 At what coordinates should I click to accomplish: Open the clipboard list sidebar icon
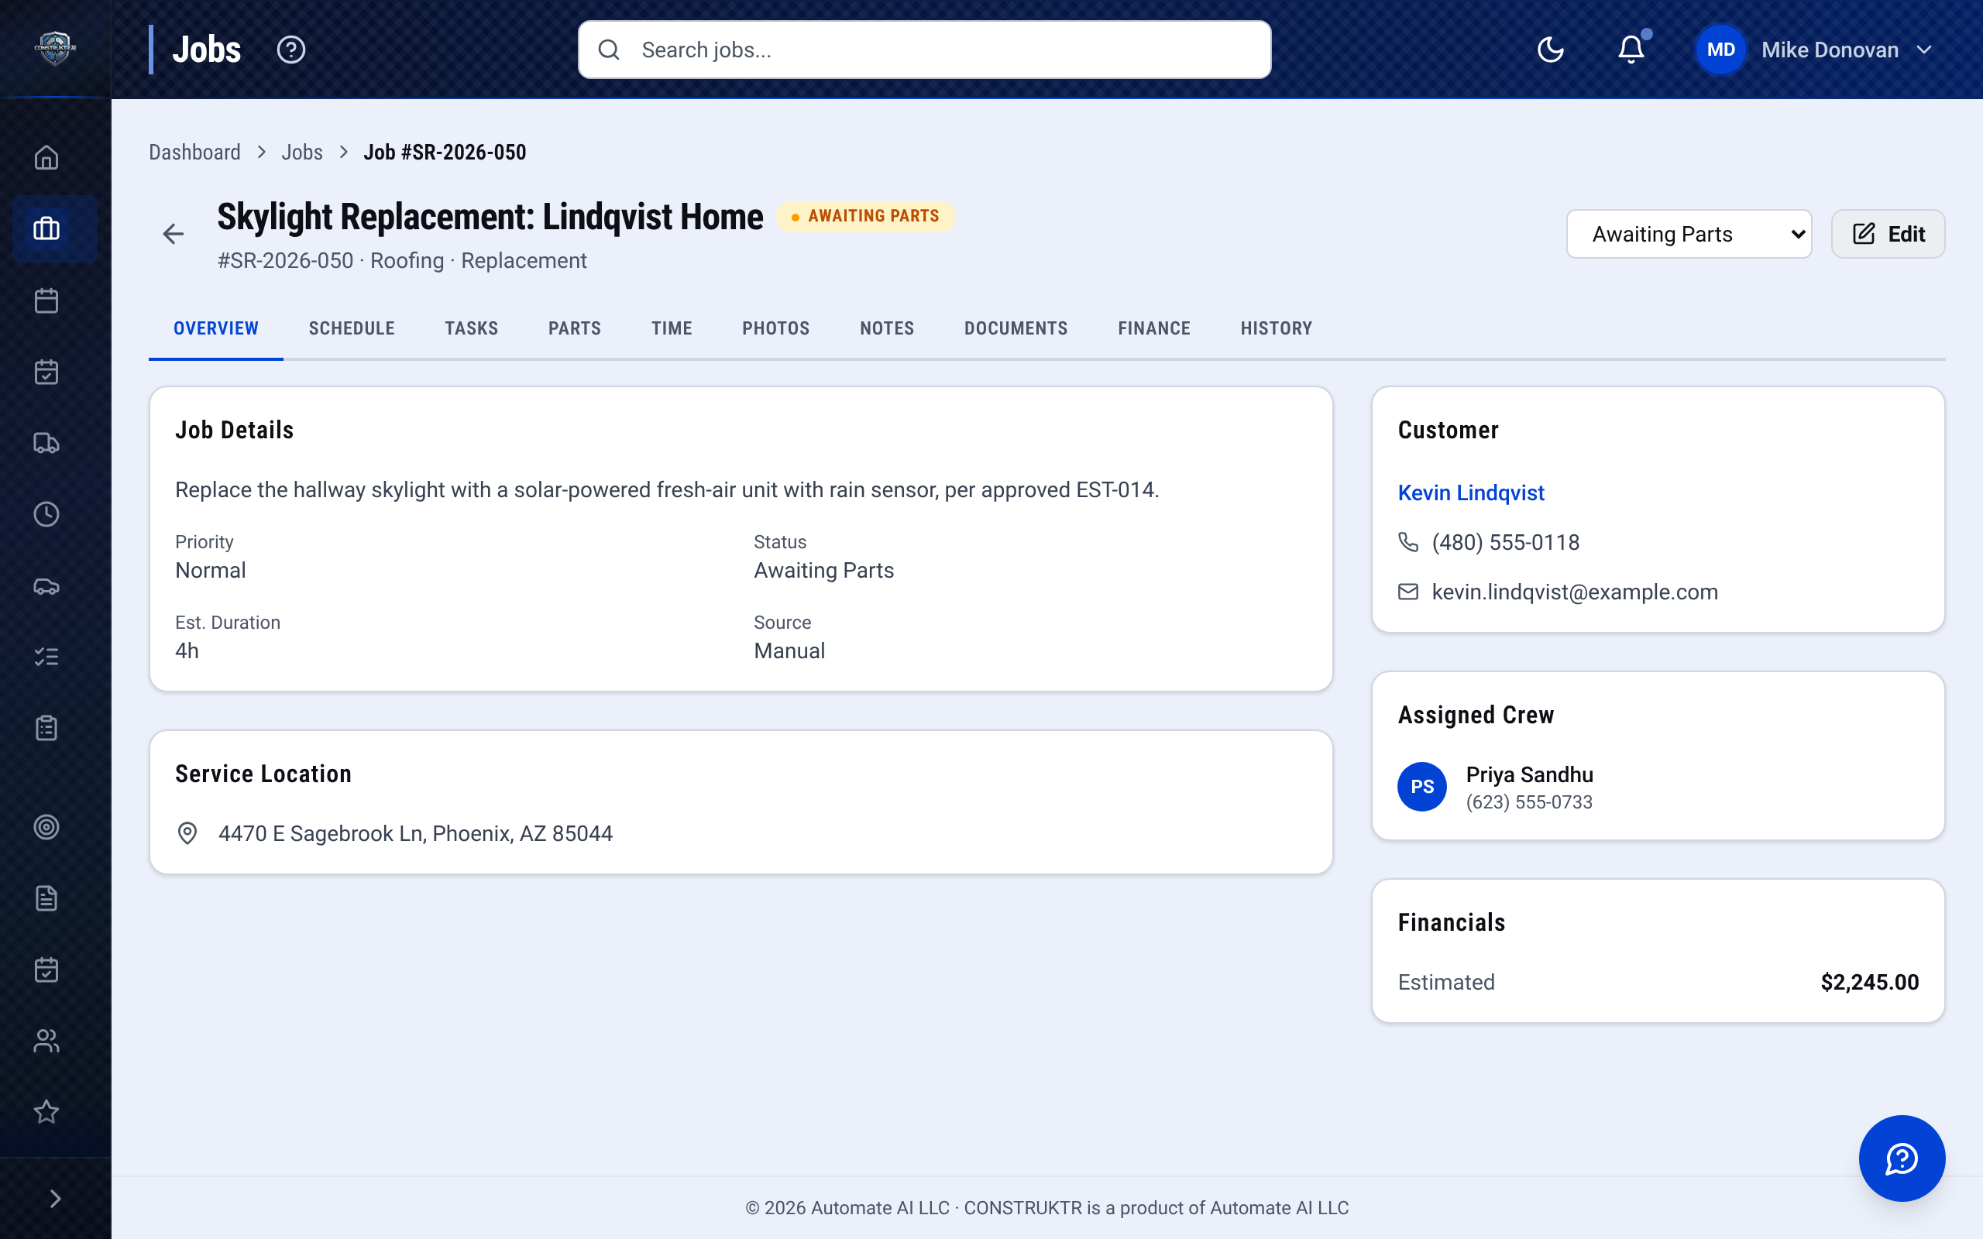click(x=46, y=729)
